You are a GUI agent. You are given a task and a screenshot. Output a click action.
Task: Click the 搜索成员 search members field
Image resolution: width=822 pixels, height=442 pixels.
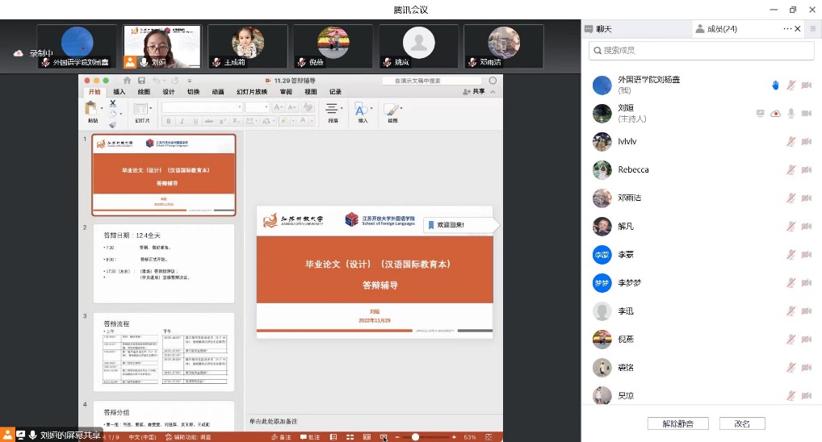point(699,50)
